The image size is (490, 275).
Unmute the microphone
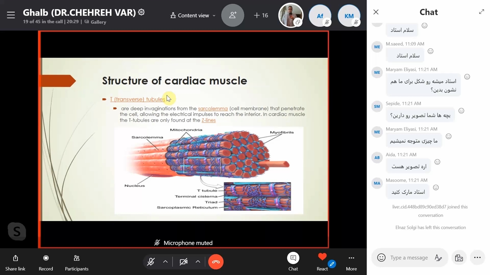tap(151, 262)
